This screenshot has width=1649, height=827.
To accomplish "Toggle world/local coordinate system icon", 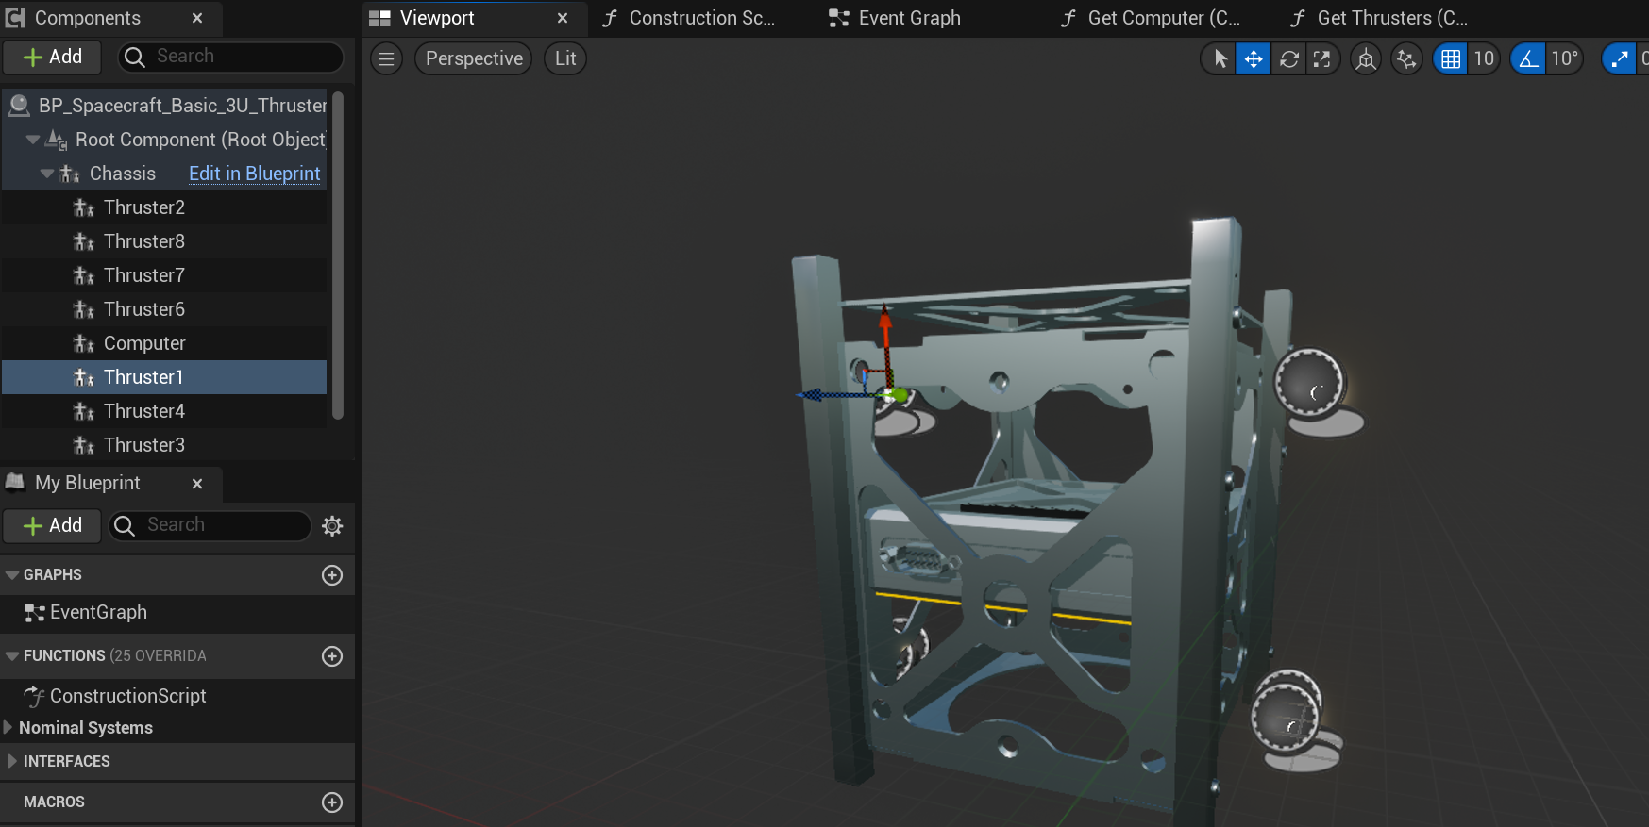I will click(1366, 59).
